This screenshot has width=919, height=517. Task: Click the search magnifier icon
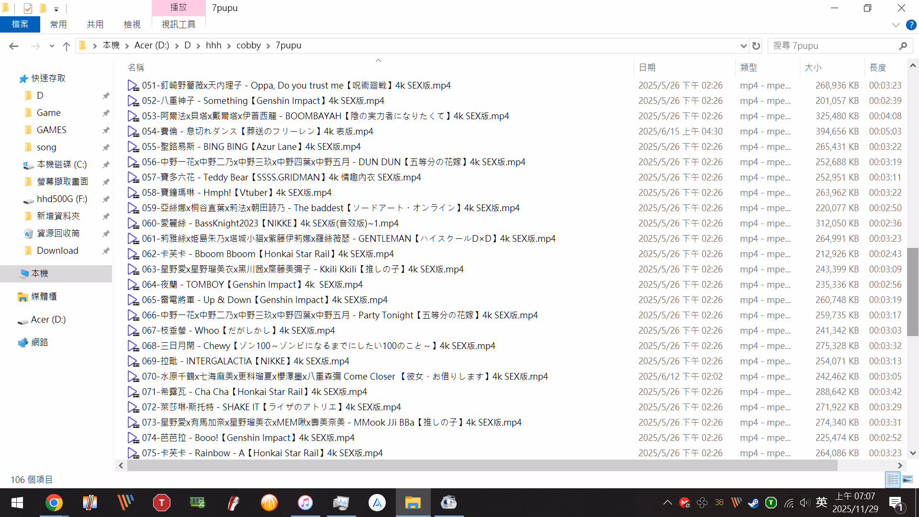(903, 46)
